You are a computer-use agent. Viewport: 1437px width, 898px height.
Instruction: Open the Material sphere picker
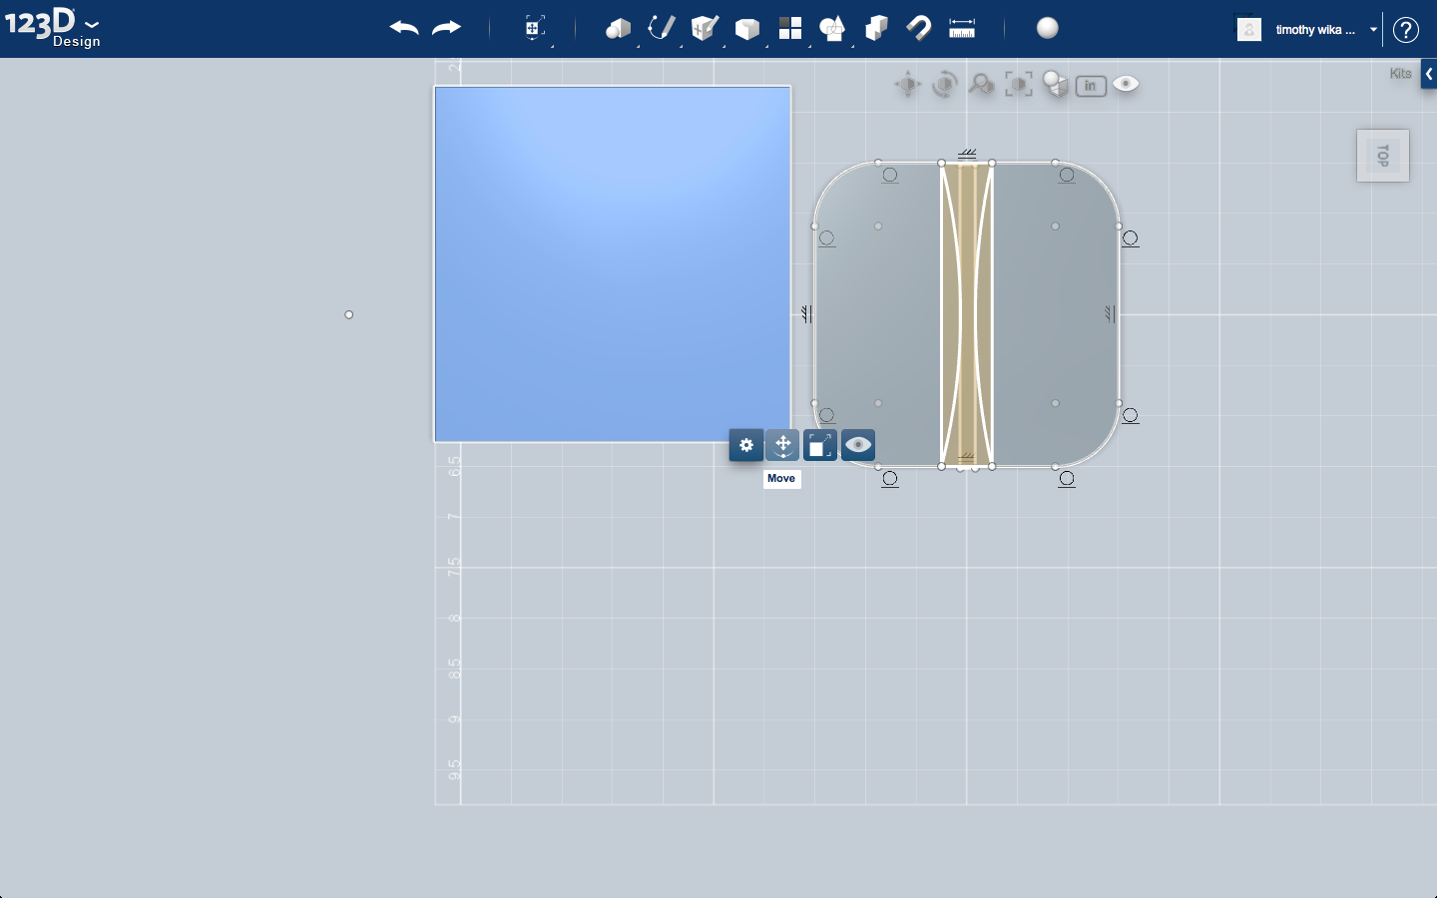pyautogui.click(x=1048, y=28)
